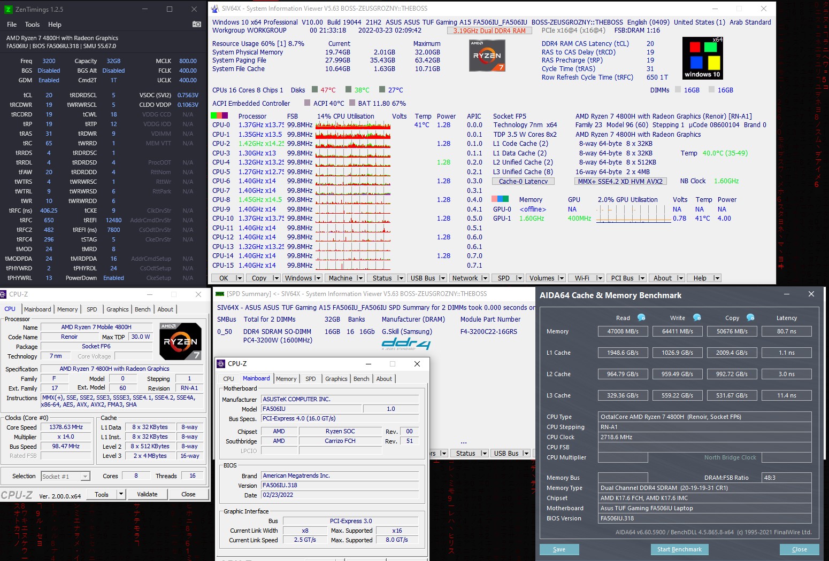Expand the Machine button arrow in SIV64X
Screen dimensions: 829x561
pos(360,278)
